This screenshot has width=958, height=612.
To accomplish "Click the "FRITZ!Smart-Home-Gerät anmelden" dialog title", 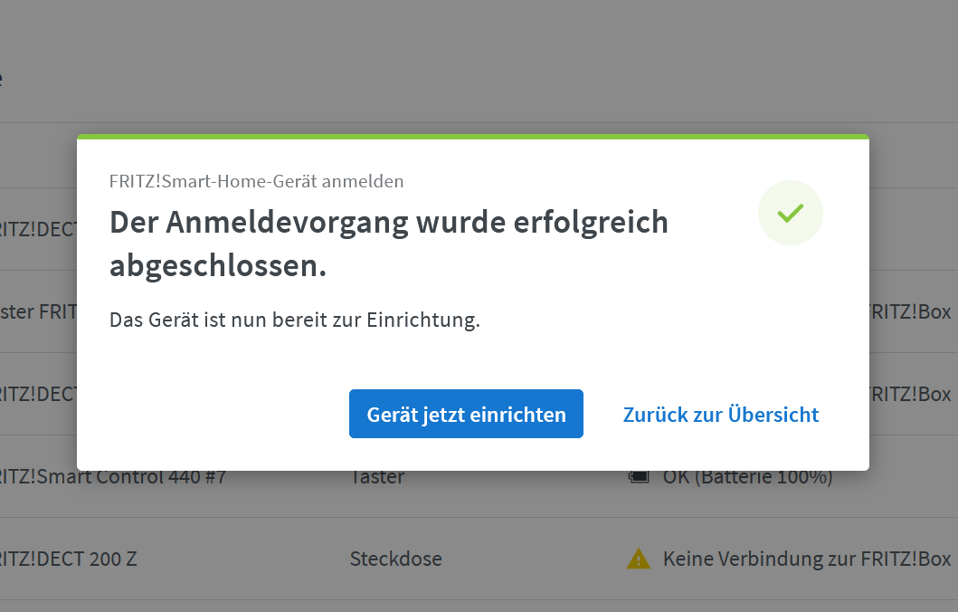I will pyautogui.click(x=256, y=181).
